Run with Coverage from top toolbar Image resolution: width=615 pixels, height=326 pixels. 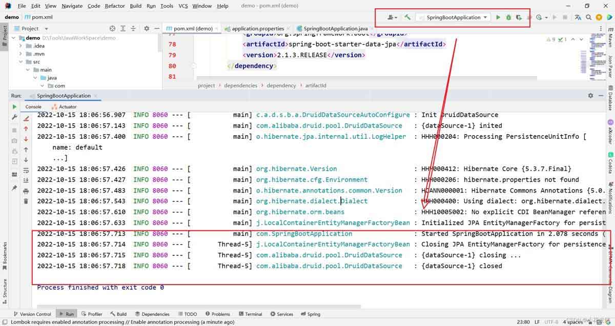click(519, 17)
